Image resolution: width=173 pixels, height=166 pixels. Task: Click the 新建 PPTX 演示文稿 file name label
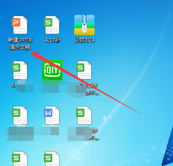coord(20,44)
